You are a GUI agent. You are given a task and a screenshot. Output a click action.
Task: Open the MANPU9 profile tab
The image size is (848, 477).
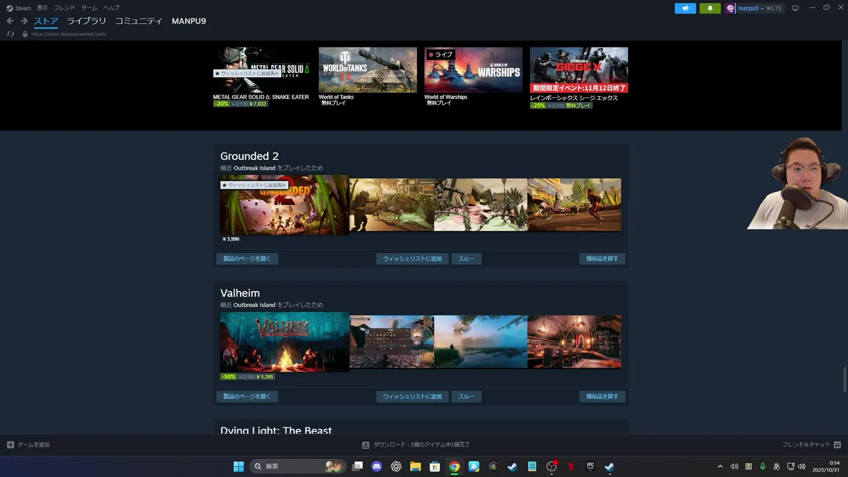[x=189, y=21]
